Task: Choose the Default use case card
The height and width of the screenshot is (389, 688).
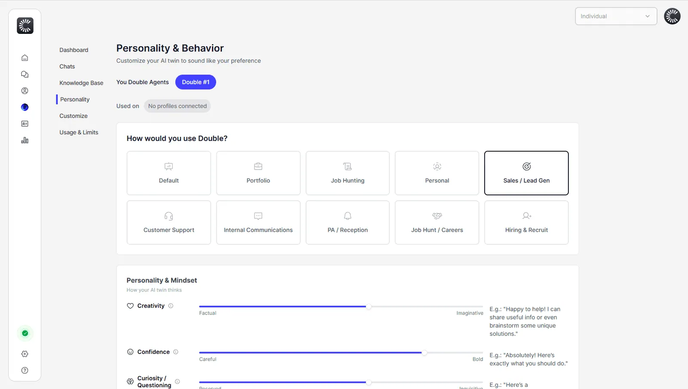Action: (169, 173)
